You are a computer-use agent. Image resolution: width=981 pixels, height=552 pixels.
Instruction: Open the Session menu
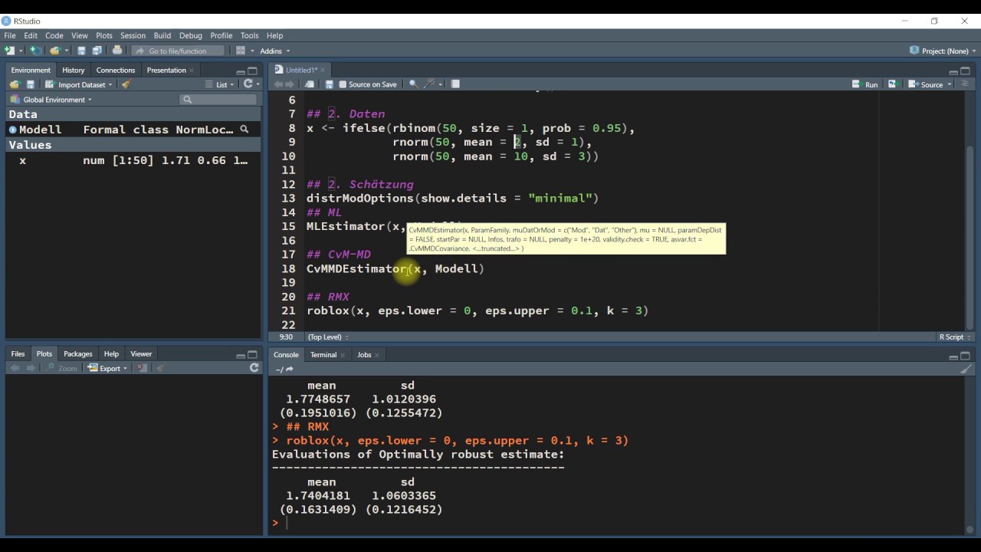pos(133,35)
